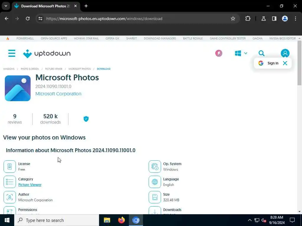This screenshot has width=302, height=226.
Task: Open the Chrome three-dot menu
Action: (x=296, y=19)
